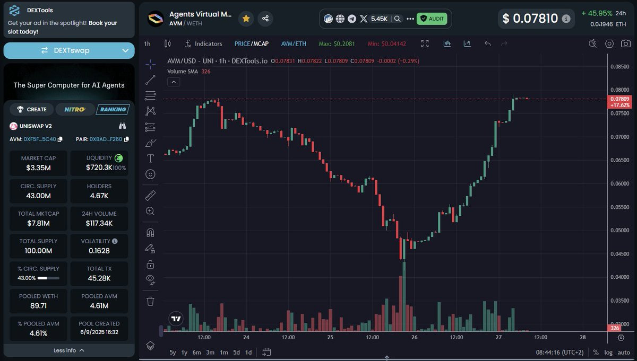Collapse the Volume SMA indicator legend

coord(174,82)
